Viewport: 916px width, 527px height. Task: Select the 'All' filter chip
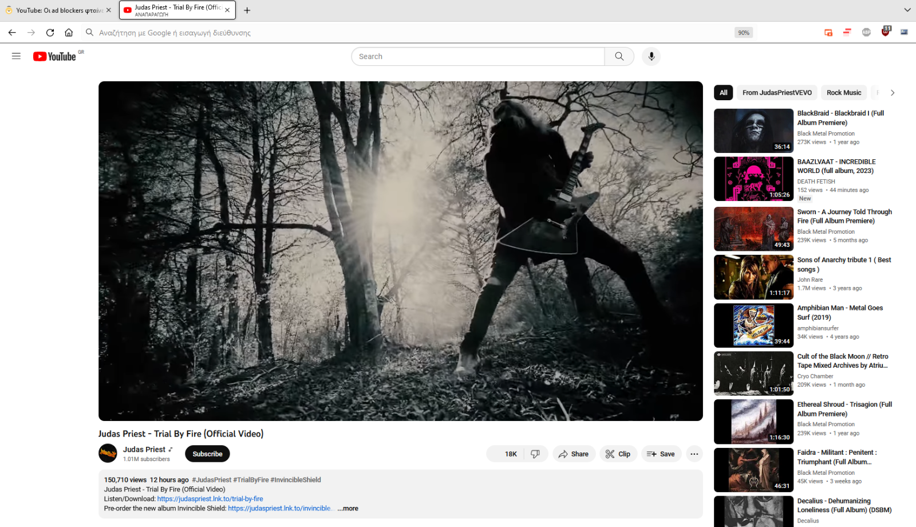724,93
